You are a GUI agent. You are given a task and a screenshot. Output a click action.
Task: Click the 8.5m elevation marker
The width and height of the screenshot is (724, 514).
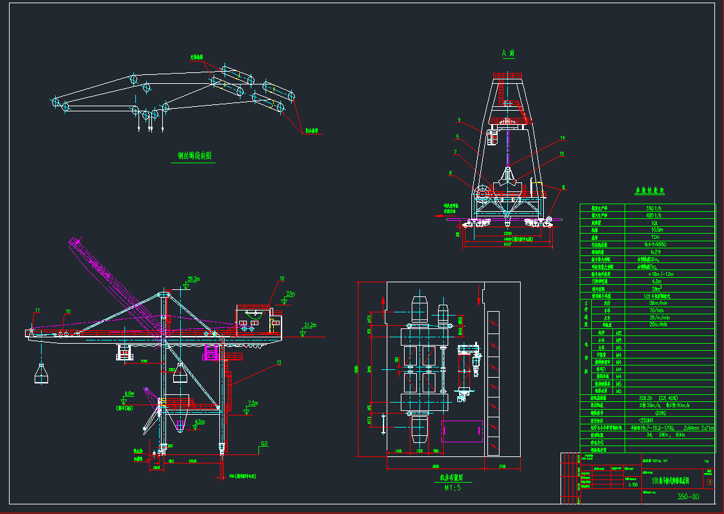coord(130,394)
